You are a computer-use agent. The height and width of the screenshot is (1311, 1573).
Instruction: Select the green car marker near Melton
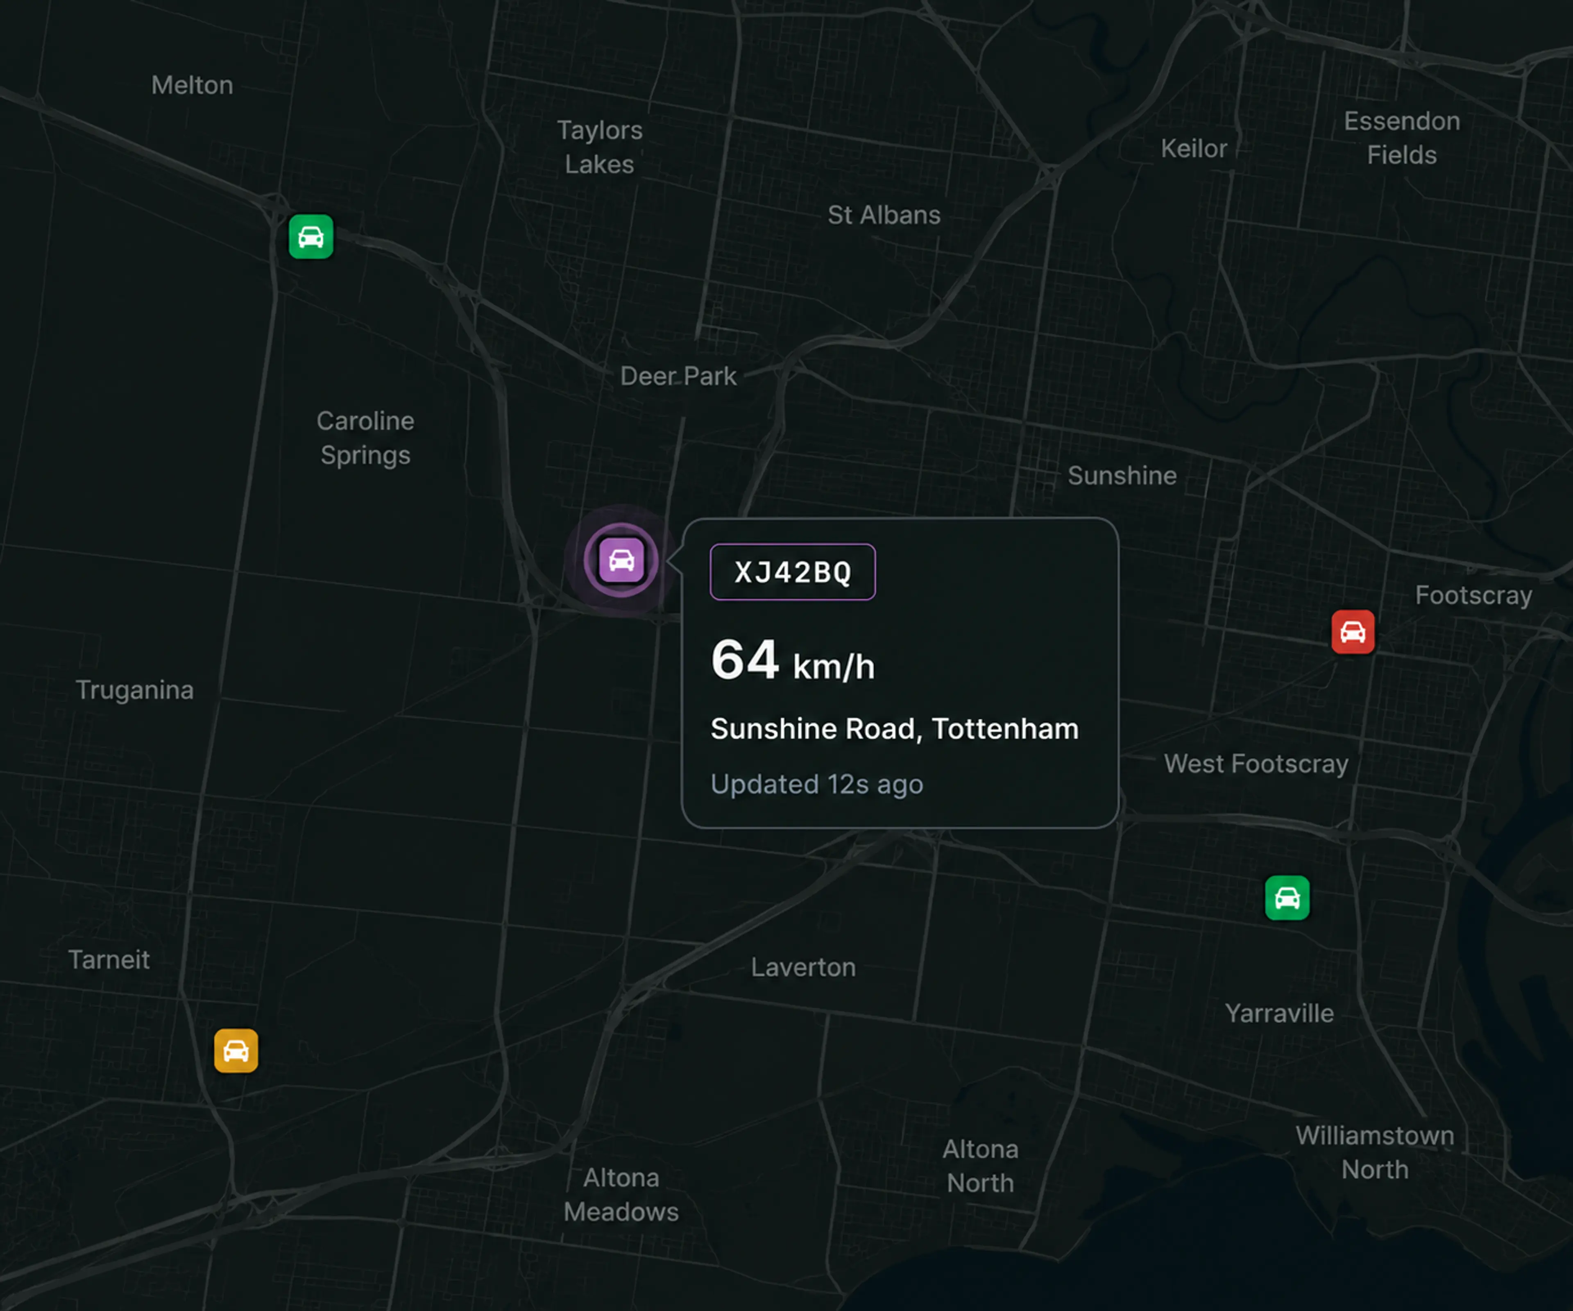311,237
